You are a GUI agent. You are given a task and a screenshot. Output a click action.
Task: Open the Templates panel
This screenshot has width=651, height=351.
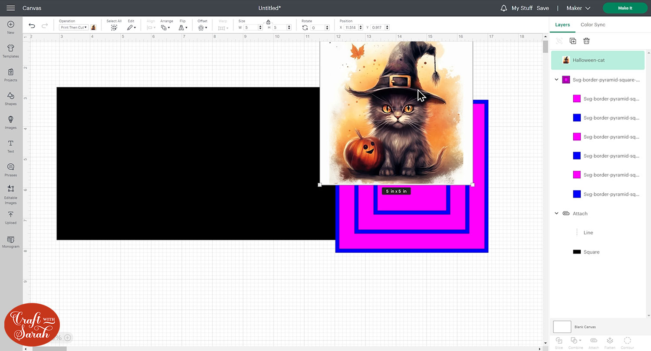click(x=11, y=51)
